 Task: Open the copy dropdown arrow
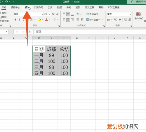[9, 17]
